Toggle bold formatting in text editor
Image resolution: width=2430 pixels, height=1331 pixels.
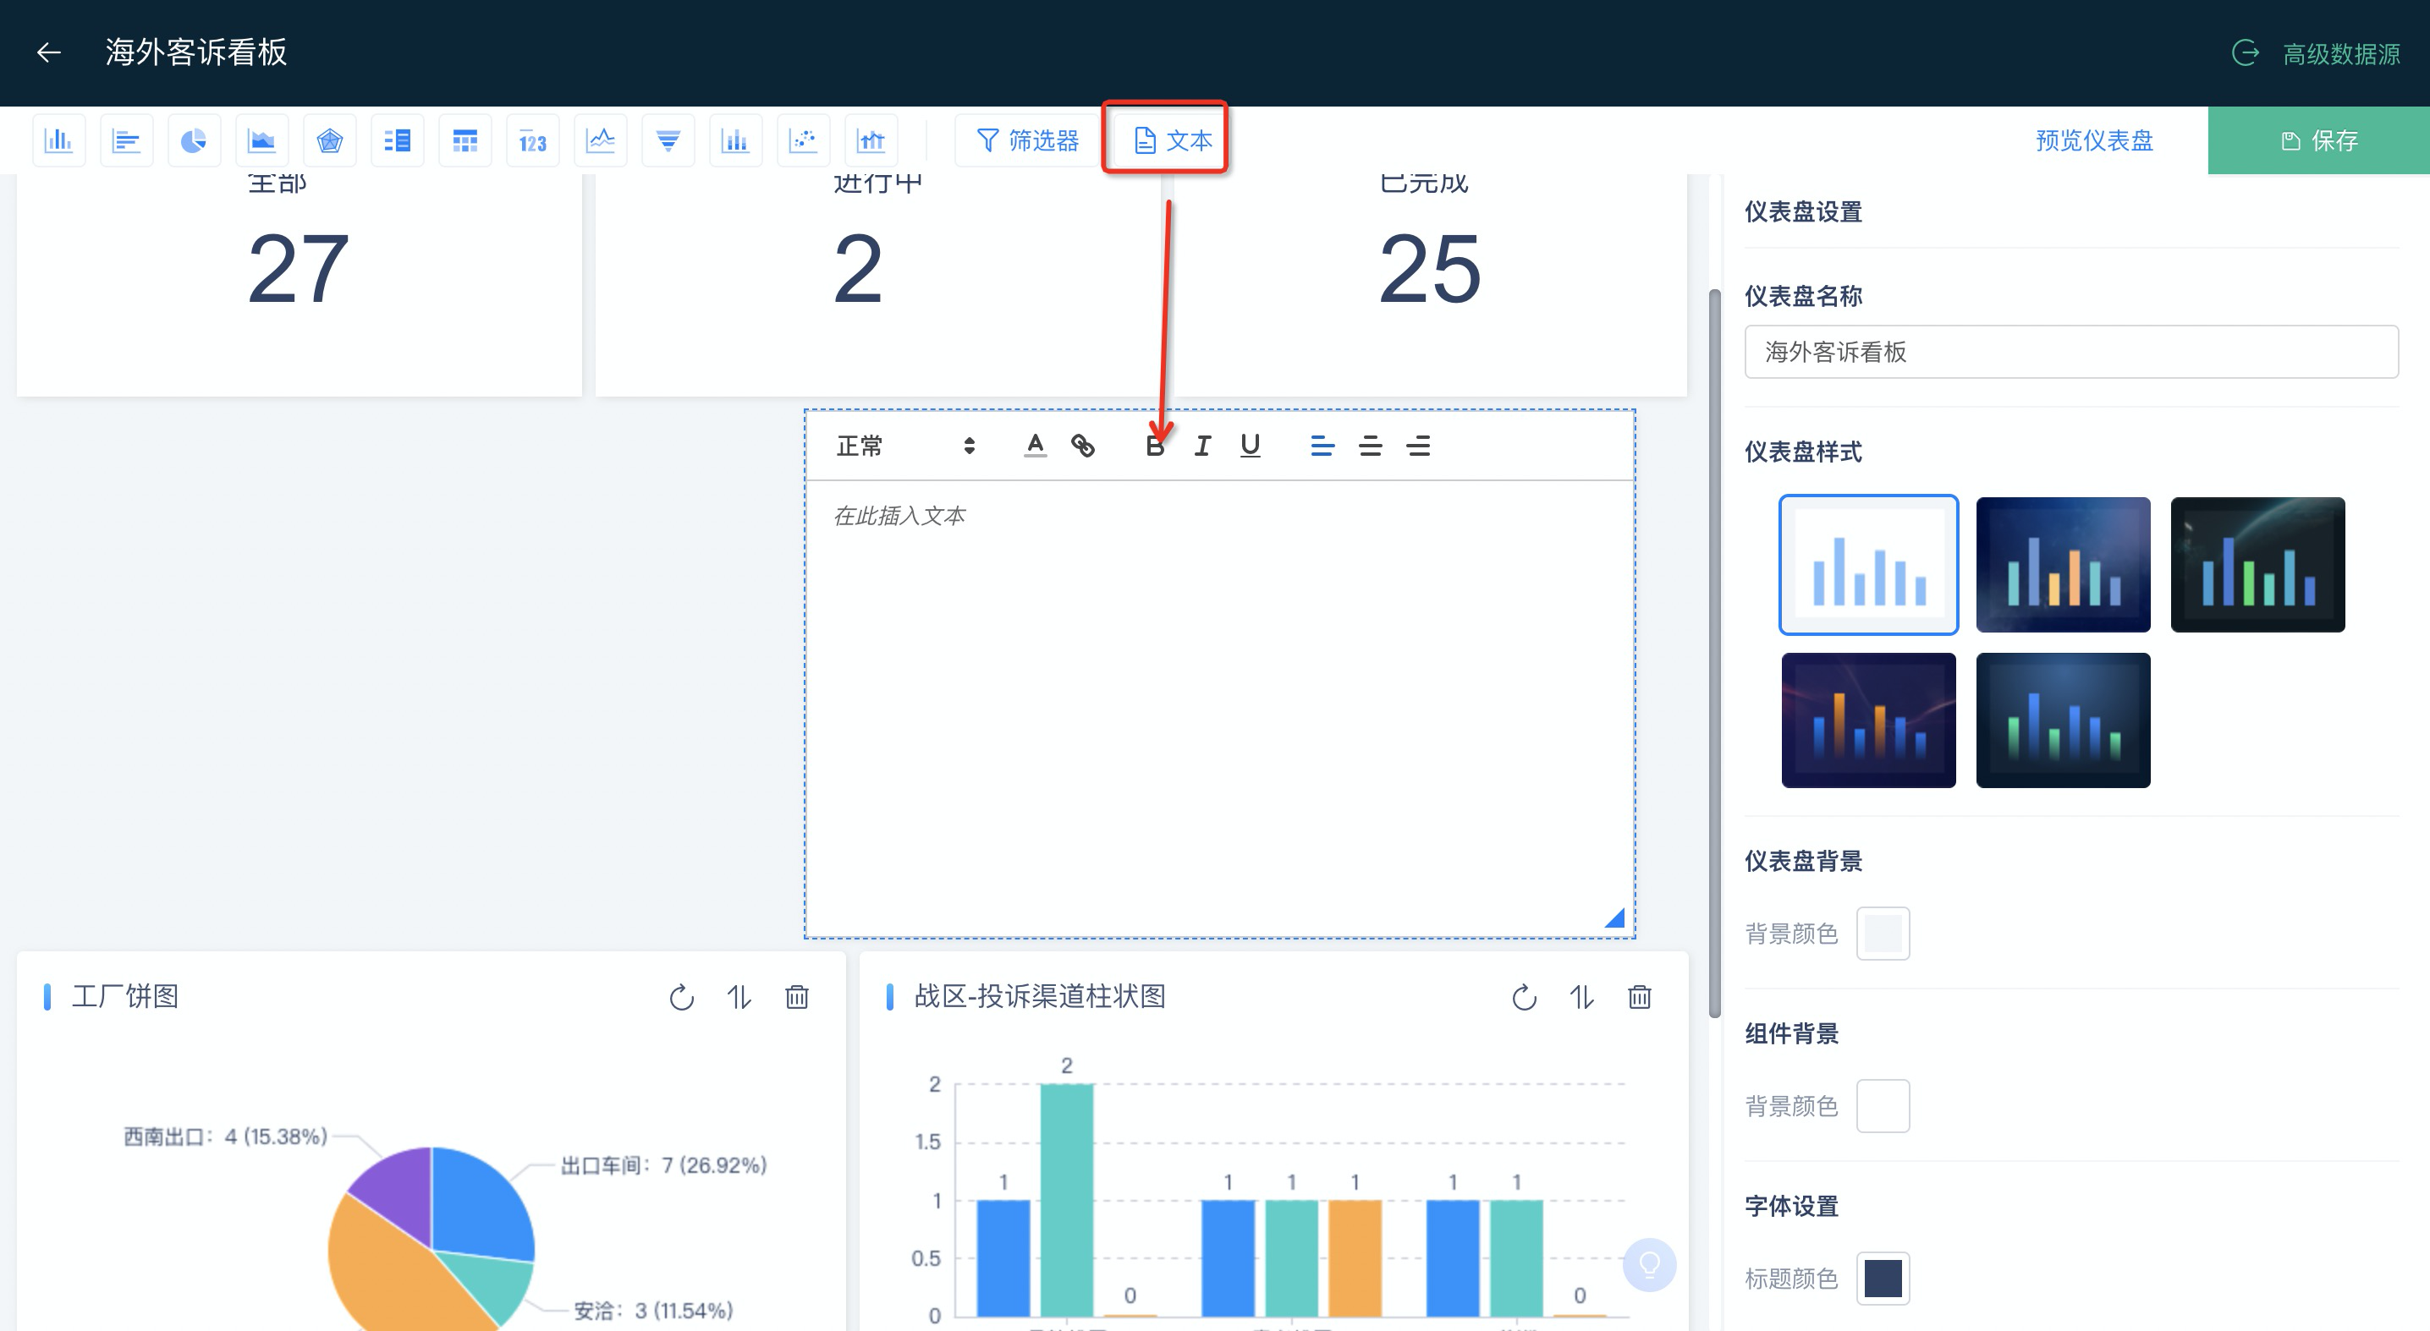coord(1155,445)
